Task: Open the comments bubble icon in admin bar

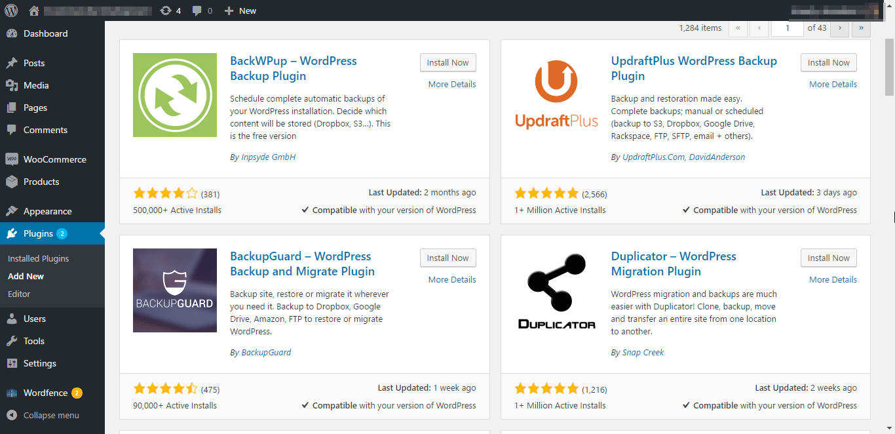Action: pos(197,10)
